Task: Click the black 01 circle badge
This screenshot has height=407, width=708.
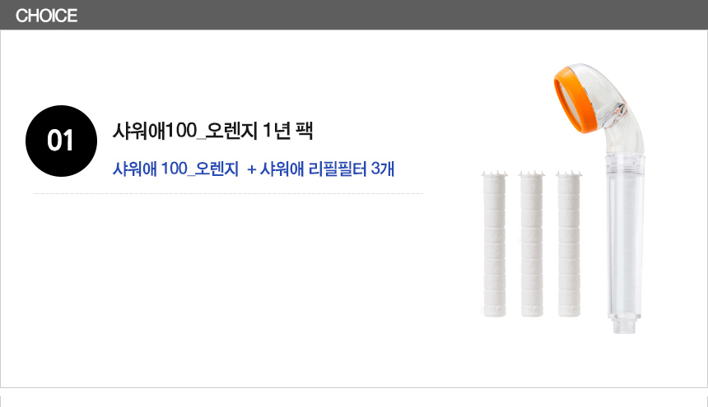Action: click(x=61, y=141)
